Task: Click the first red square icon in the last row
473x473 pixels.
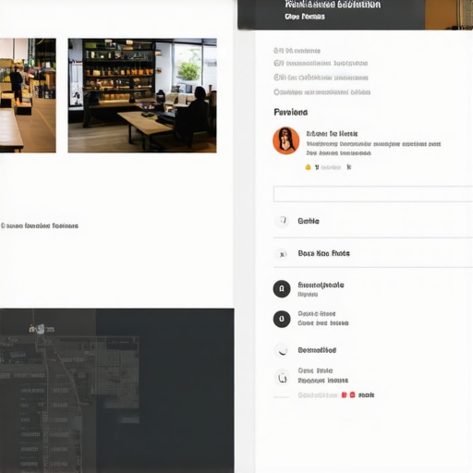Action: pos(345,394)
